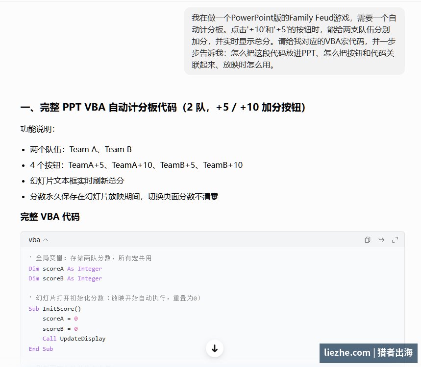Click bullet '4 个按钮: TeamA+5、TeamA+10'
Viewport: 421px width, 367px height.
(x=136, y=165)
